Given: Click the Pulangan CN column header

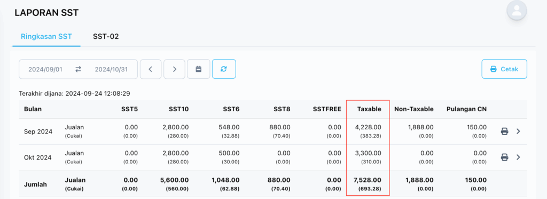Looking at the screenshot, I should pyautogui.click(x=466, y=109).
